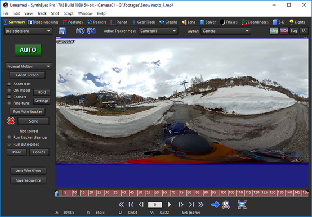Toggle the Corners checkbox

tap(9, 97)
